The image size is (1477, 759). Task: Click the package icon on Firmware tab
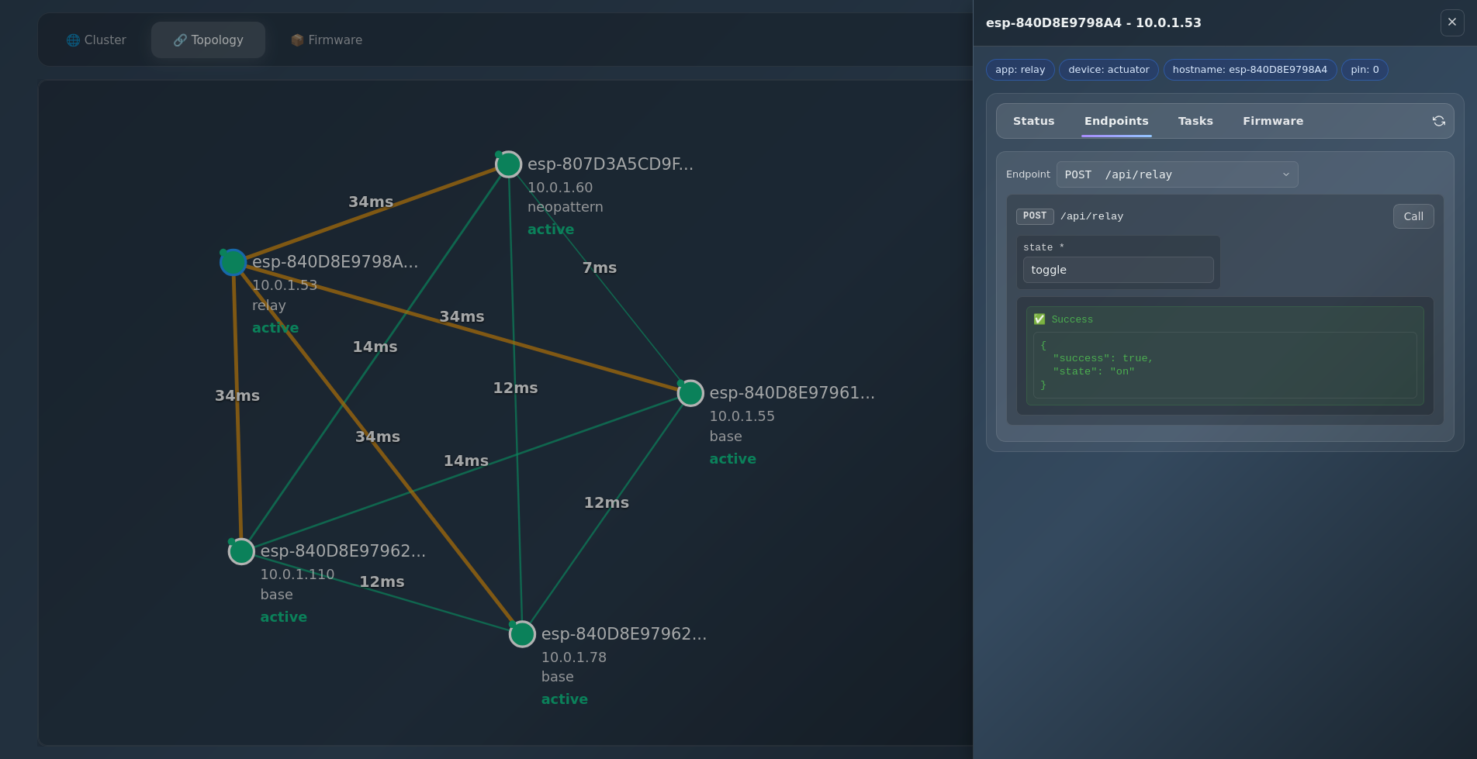[x=297, y=40]
